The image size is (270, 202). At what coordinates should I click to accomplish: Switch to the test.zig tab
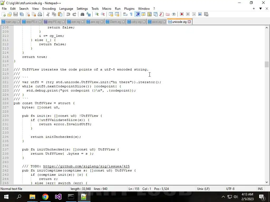[76, 22]
